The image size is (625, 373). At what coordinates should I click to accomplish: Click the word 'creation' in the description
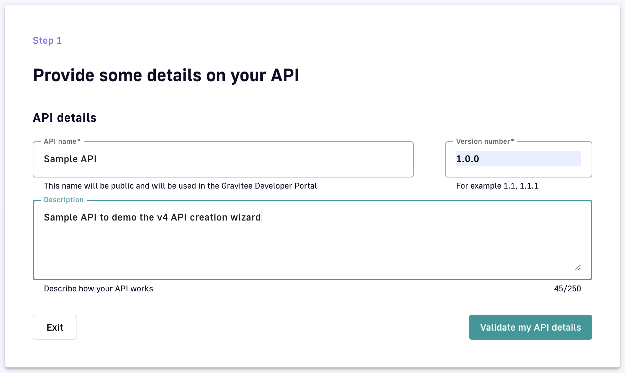[x=209, y=217]
